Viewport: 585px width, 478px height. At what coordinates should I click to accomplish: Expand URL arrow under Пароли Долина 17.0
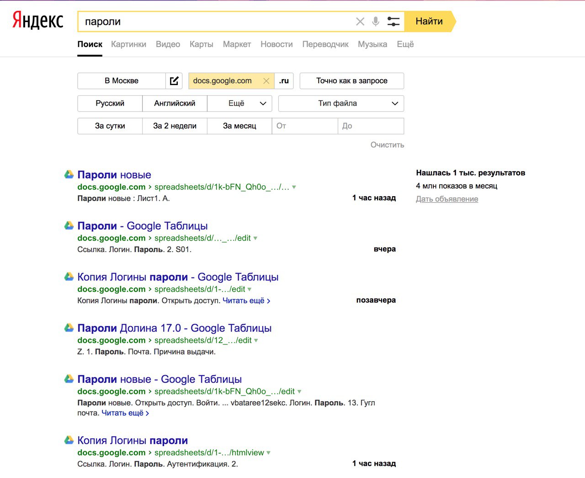pos(256,340)
